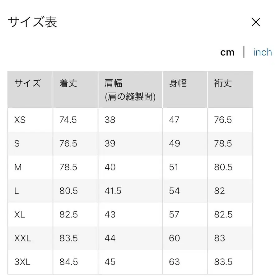Select the XS size row label

(19, 120)
